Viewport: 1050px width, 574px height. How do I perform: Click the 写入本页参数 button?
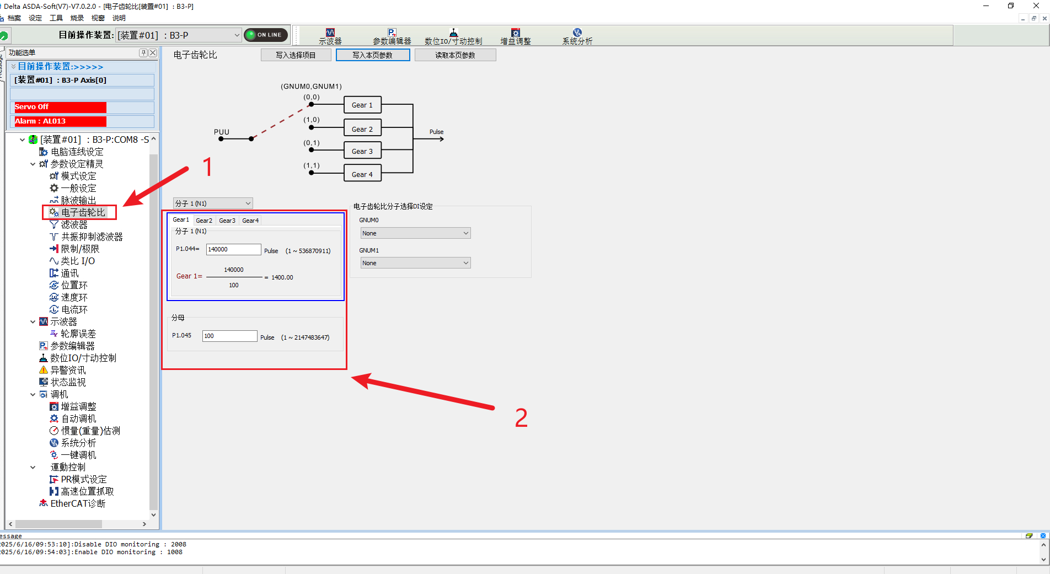point(373,55)
